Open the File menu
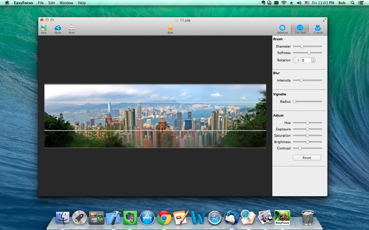The height and width of the screenshot is (230, 369). 41,3
